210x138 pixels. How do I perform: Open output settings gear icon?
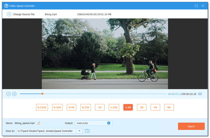pos(109,123)
